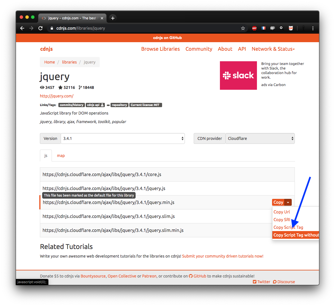The height and width of the screenshot is (306, 335).
Task: Click the Slack advertisement image
Action: [x=238, y=76]
